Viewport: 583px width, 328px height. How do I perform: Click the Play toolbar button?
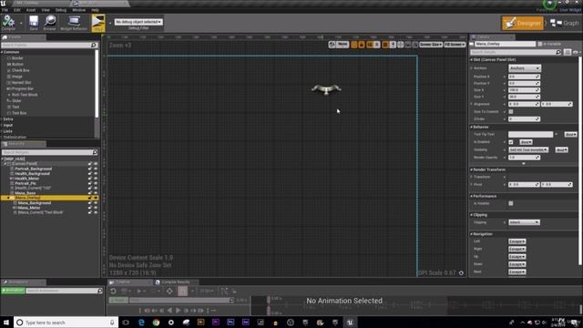98,23
